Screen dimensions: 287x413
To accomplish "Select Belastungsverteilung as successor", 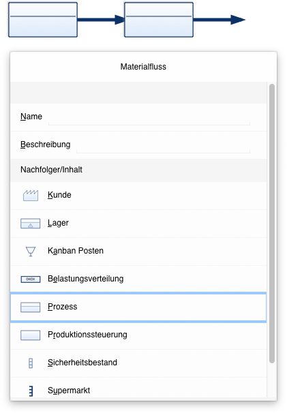I will click(138, 279).
